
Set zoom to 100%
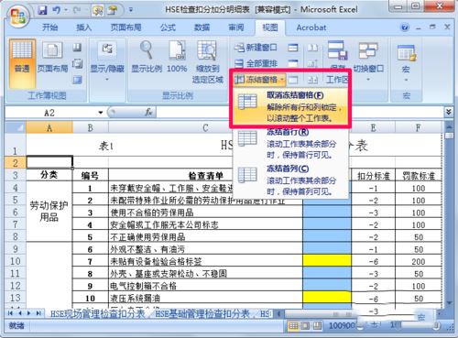pyautogui.click(x=177, y=57)
